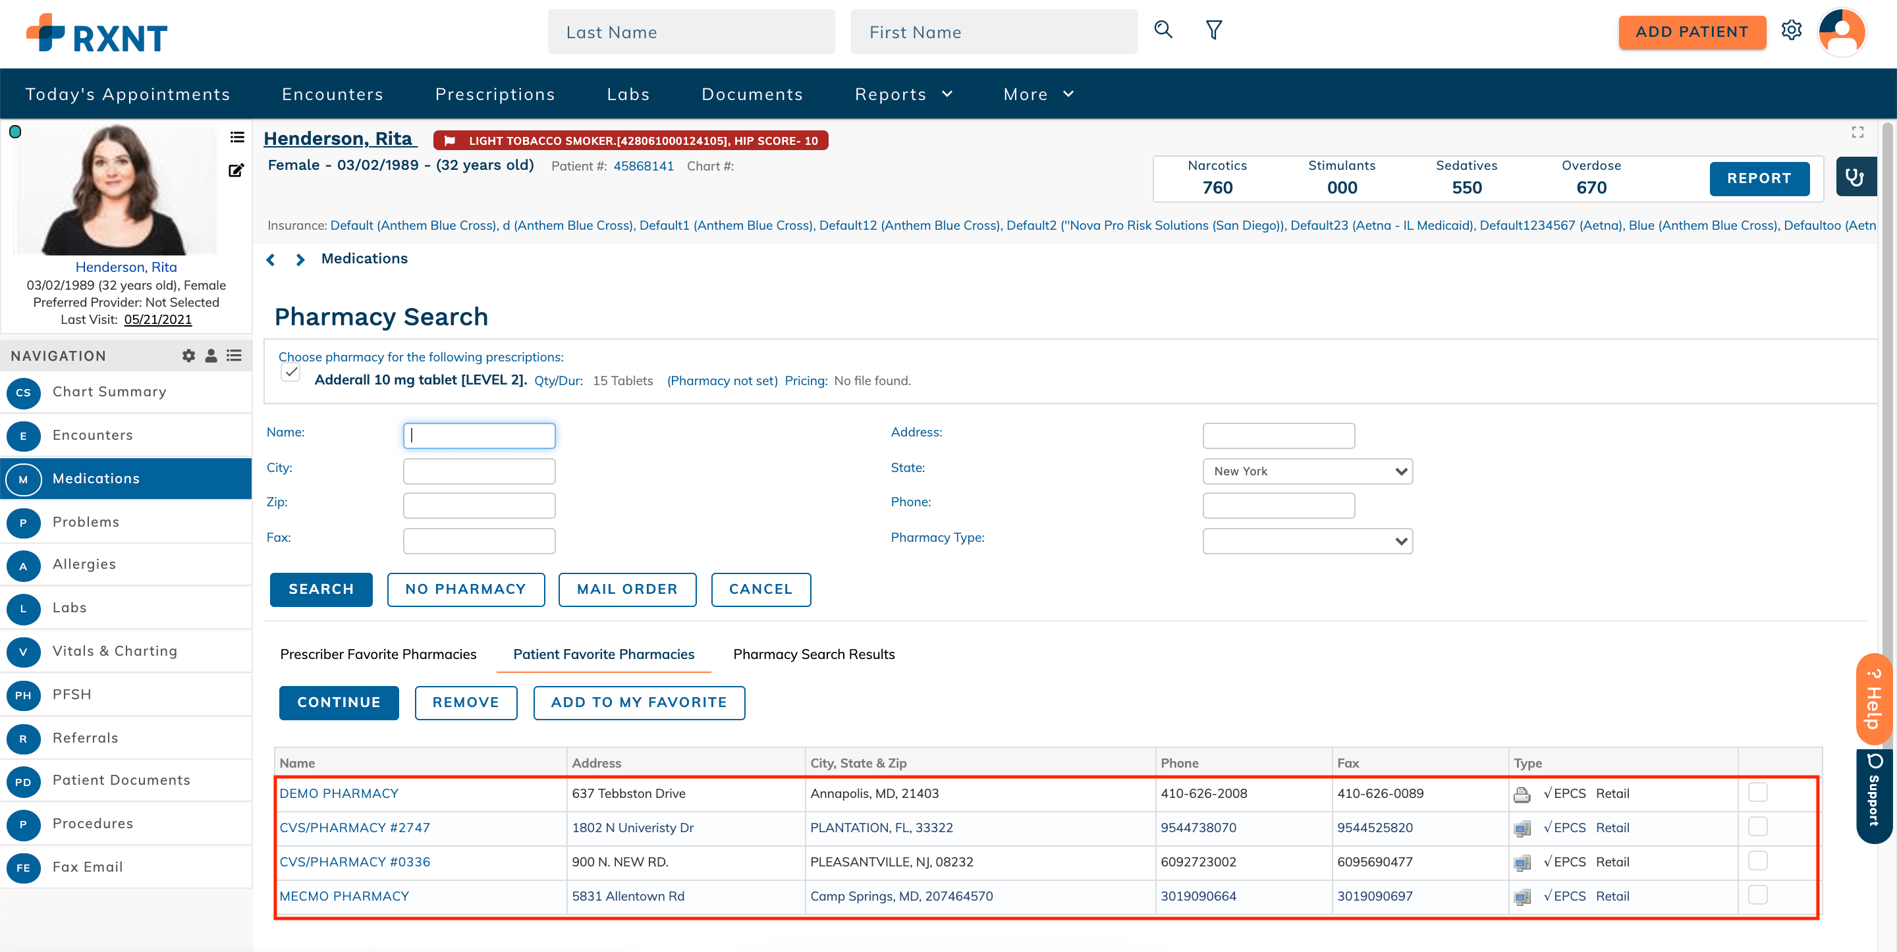Click the Zip input field
Screen dimensions: 1897x952
tap(479, 505)
